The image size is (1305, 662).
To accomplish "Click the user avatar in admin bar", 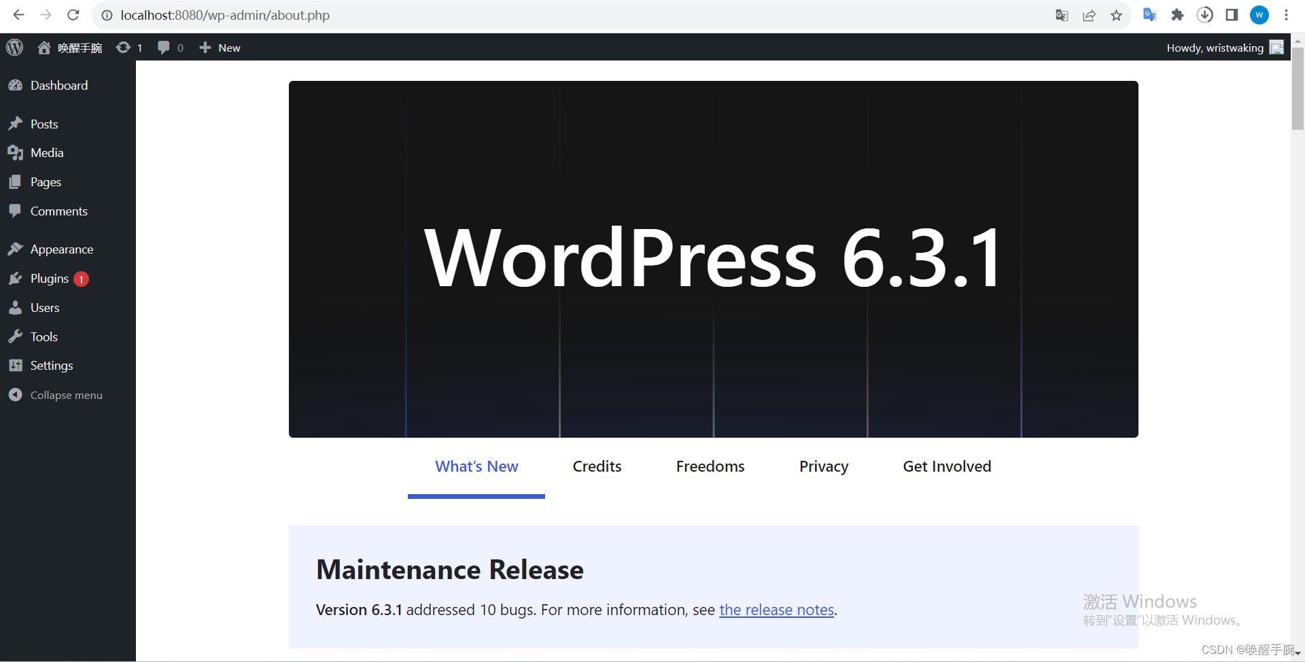I will [x=1276, y=48].
